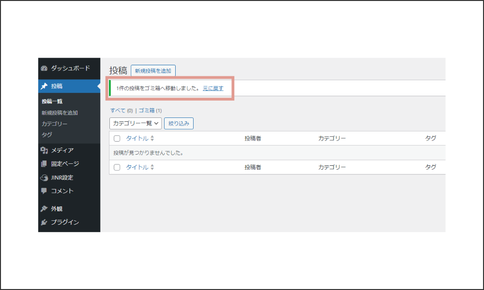Select 新規投稿を追加 in the sidebar
Screen dimensions: 484x290
point(60,113)
